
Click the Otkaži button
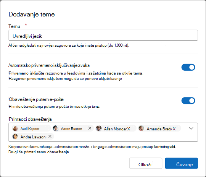(x=146, y=163)
